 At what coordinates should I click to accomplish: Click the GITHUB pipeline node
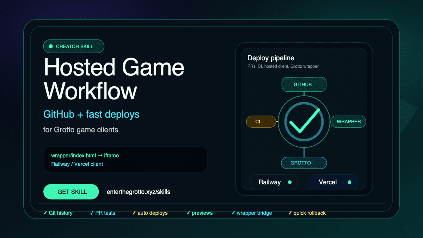[304, 85]
